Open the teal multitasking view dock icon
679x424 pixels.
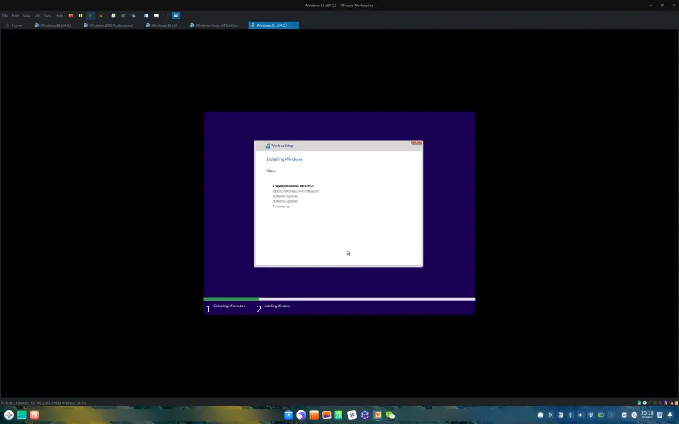[x=22, y=415]
